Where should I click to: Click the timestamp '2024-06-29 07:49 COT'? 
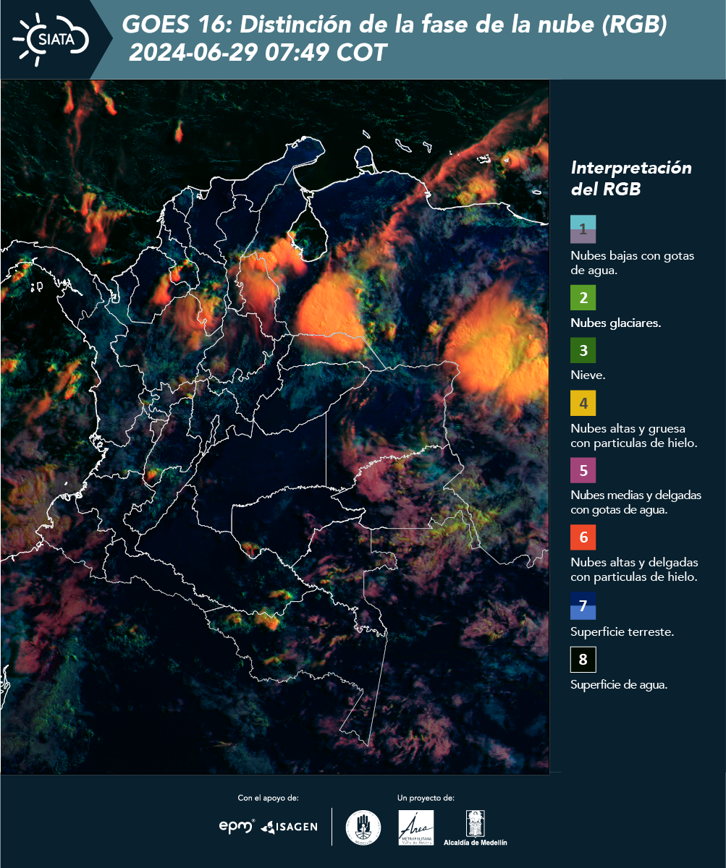pyautogui.click(x=258, y=53)
